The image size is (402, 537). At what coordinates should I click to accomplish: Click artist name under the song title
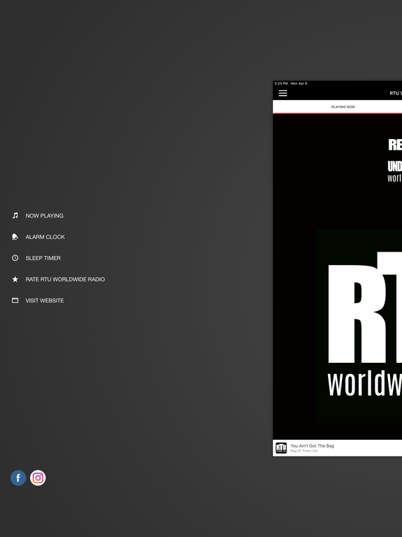304,451
